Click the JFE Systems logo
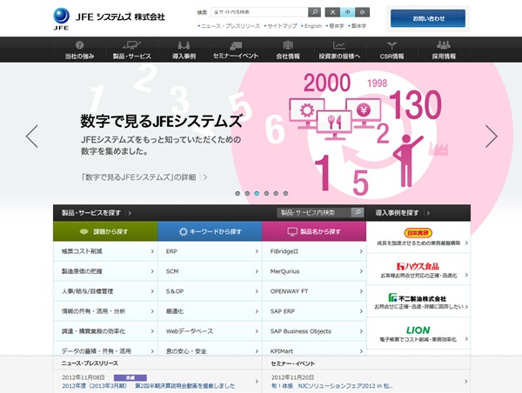Viewport: 522px width, 393px height. click(110, 18)
